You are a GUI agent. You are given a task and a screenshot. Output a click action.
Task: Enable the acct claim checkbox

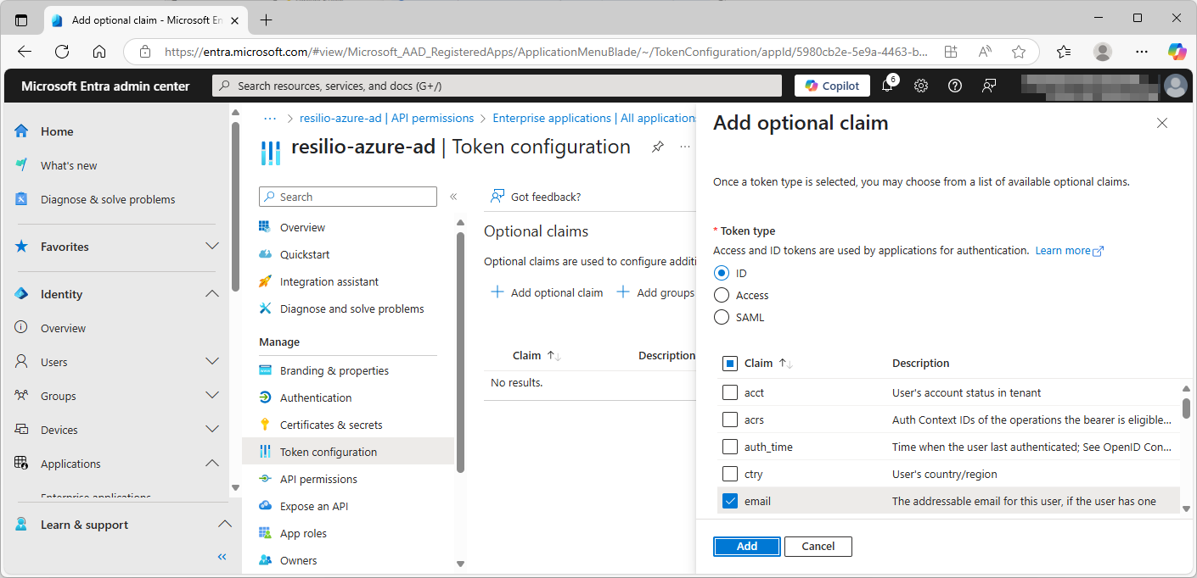729,392
